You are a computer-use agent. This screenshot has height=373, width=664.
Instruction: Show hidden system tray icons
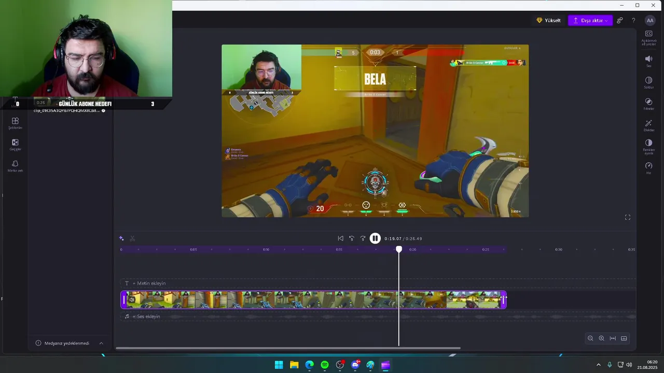(598, 365)
